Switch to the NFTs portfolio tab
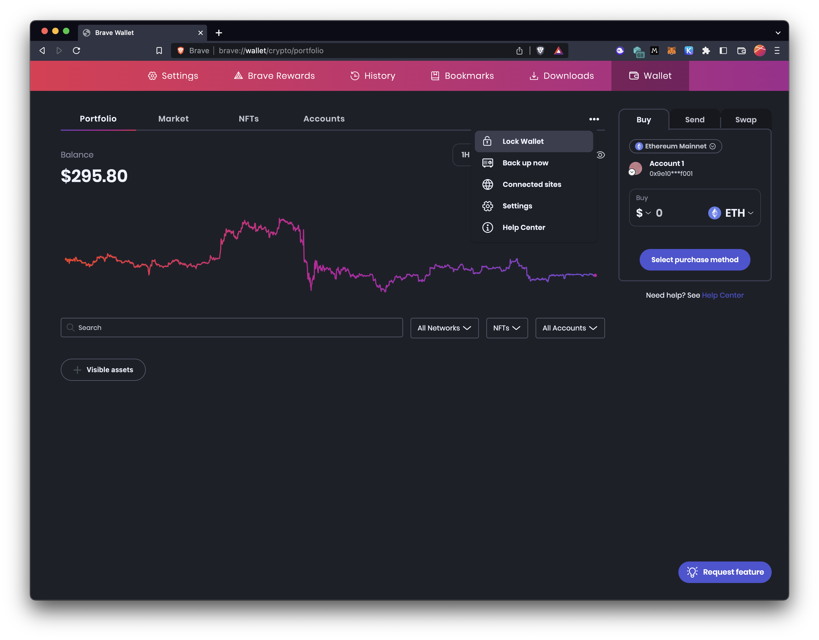 (248, 119)
